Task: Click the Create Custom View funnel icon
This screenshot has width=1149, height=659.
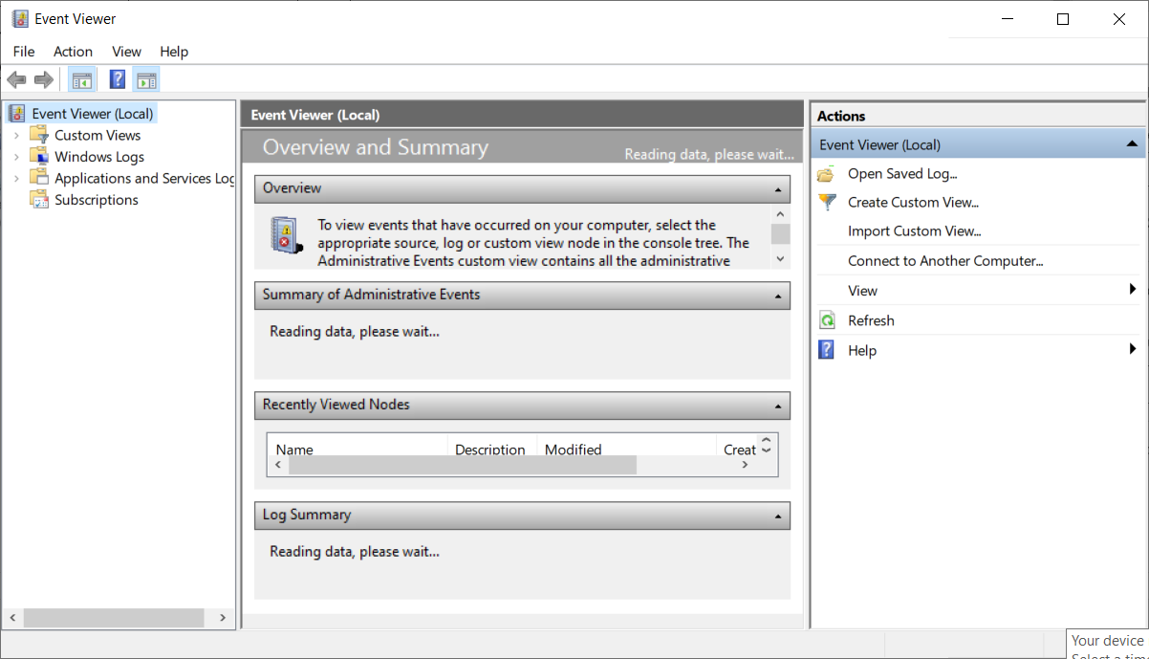Action: coord(827,203)
